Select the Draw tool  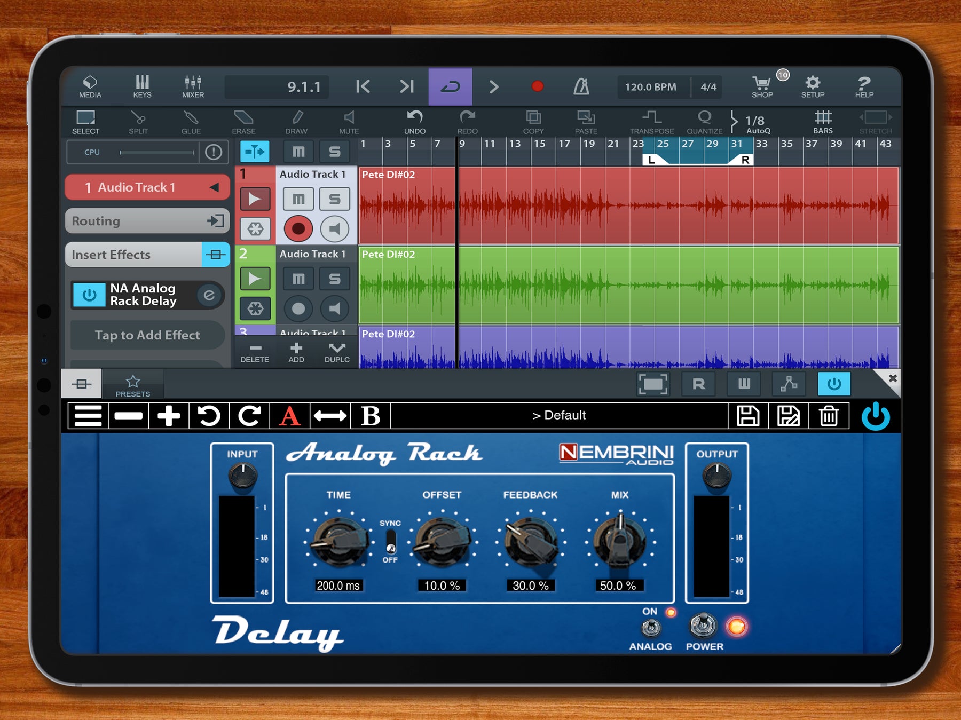[297, 121]
